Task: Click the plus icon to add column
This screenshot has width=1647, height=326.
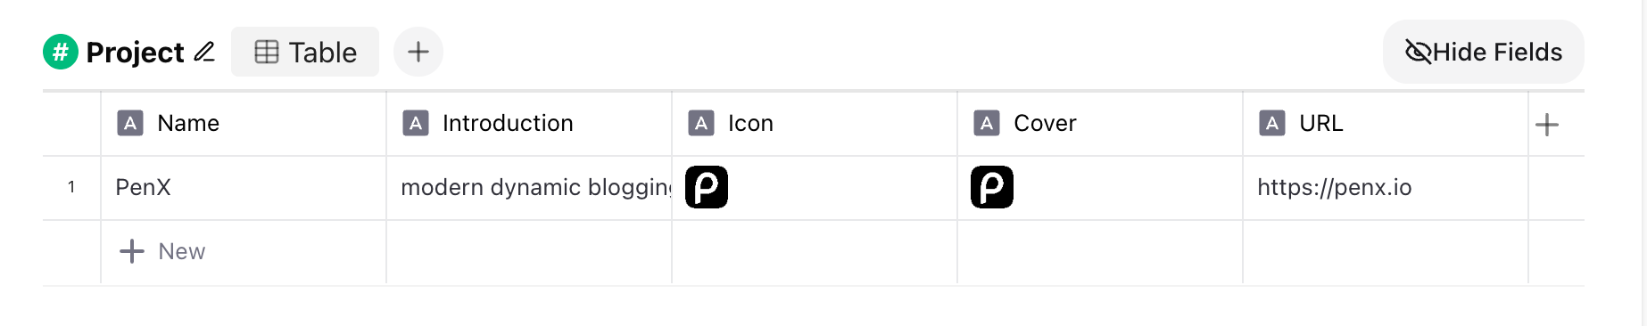Action: (1547, 125)
